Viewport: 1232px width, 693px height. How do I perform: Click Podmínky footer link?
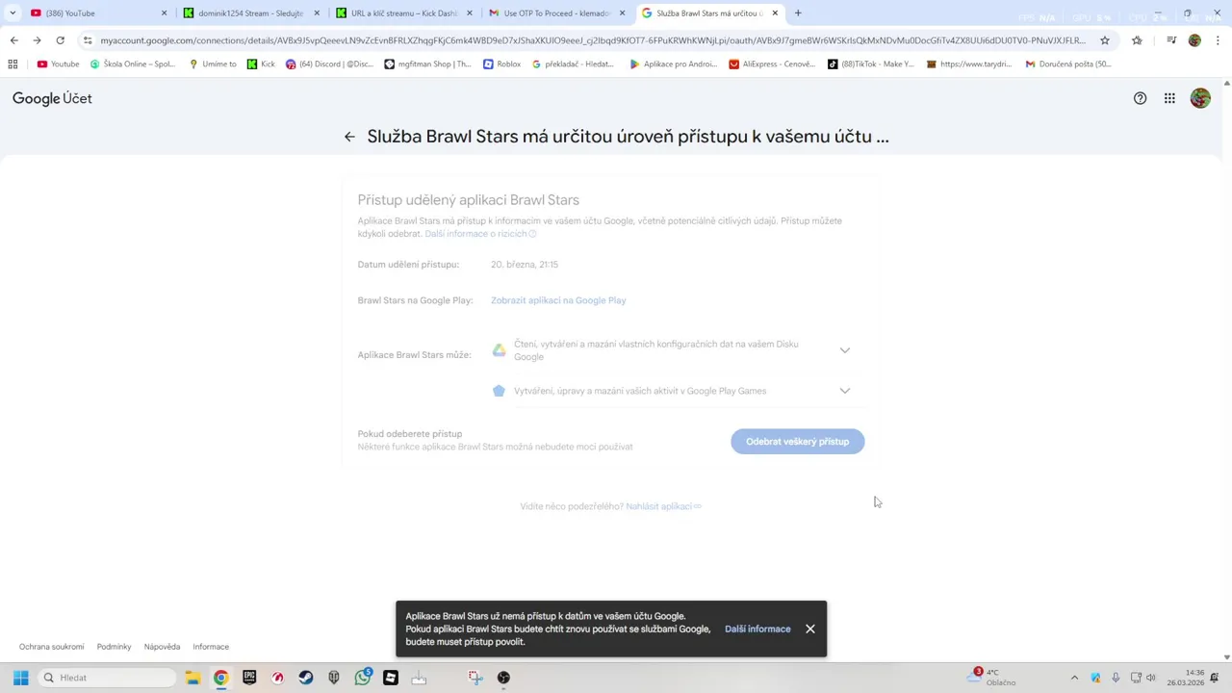pos(114,647)
